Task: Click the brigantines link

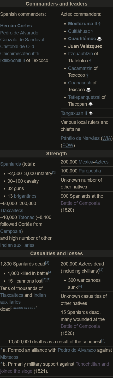Action: coord(25,196)
